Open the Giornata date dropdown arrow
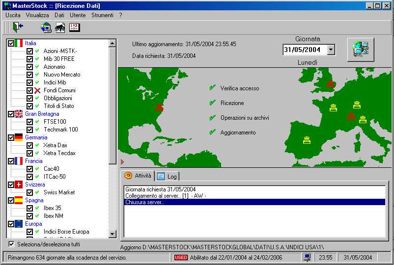The image size is (394, 265). (331, 50)
